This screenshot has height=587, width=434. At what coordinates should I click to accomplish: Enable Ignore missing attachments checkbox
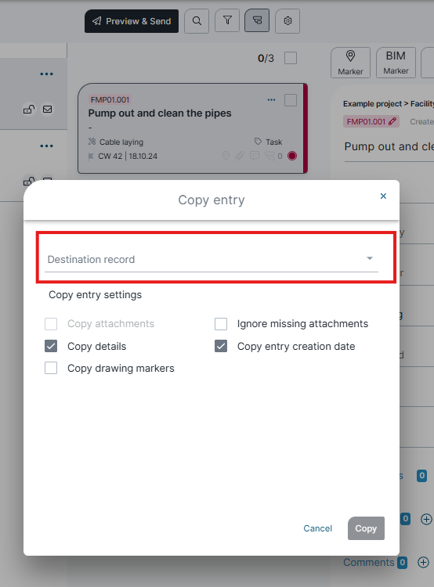coord(221,324)
